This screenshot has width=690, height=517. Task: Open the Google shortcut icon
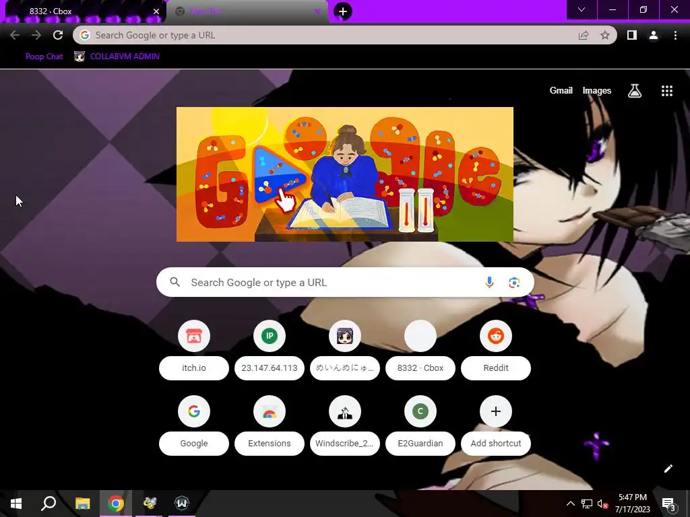(194, 411)
